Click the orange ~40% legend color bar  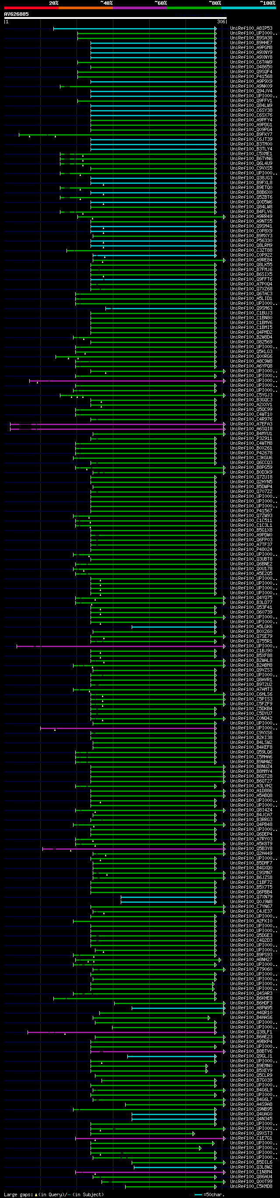[86, 8]
